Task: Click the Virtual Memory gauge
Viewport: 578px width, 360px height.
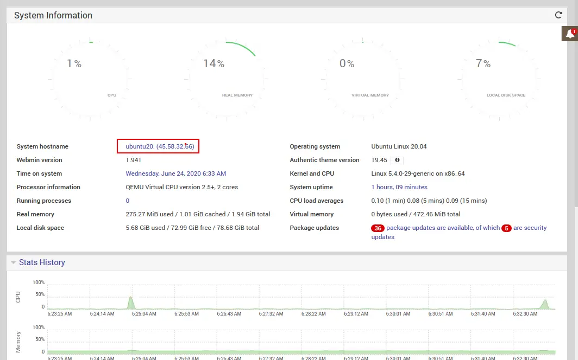Action: click(363, 79)
